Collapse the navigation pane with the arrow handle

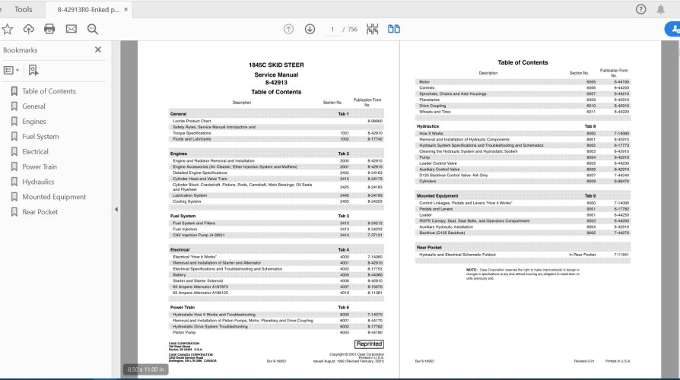116,209
